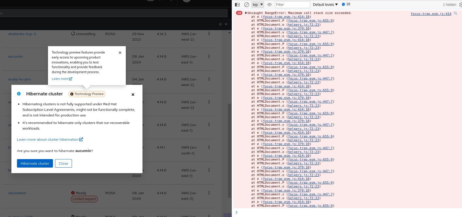The image size is (462, 217).
Task: Open the kebab menu for cbussetest
Action: coord(209,193)
